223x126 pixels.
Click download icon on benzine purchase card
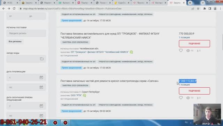point(198,50)
